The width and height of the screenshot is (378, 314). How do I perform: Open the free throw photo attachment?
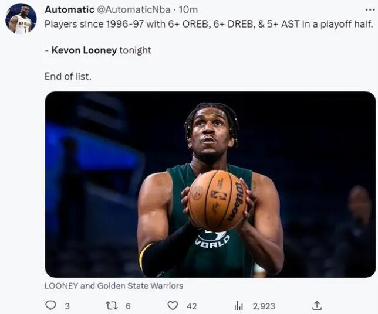pyautogui.click(x=210, y=184)
